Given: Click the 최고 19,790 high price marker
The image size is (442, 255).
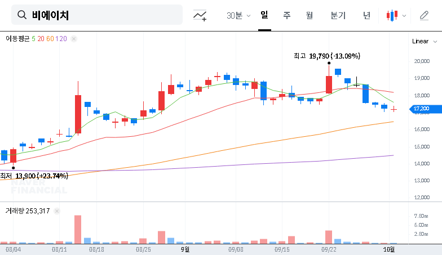Looking at the screenshot, I should click(x=327, y=56).
